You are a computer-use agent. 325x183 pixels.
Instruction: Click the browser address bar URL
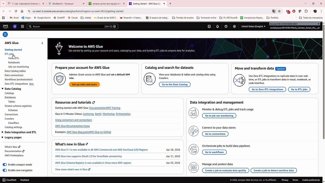tap(78, 11)
